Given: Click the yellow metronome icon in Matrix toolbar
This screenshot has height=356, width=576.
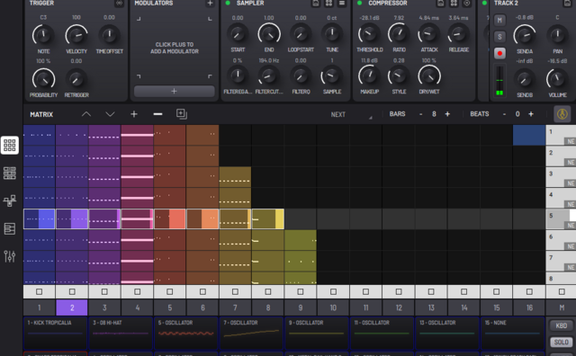Looking at the screenshot, I should pos(562,114).
